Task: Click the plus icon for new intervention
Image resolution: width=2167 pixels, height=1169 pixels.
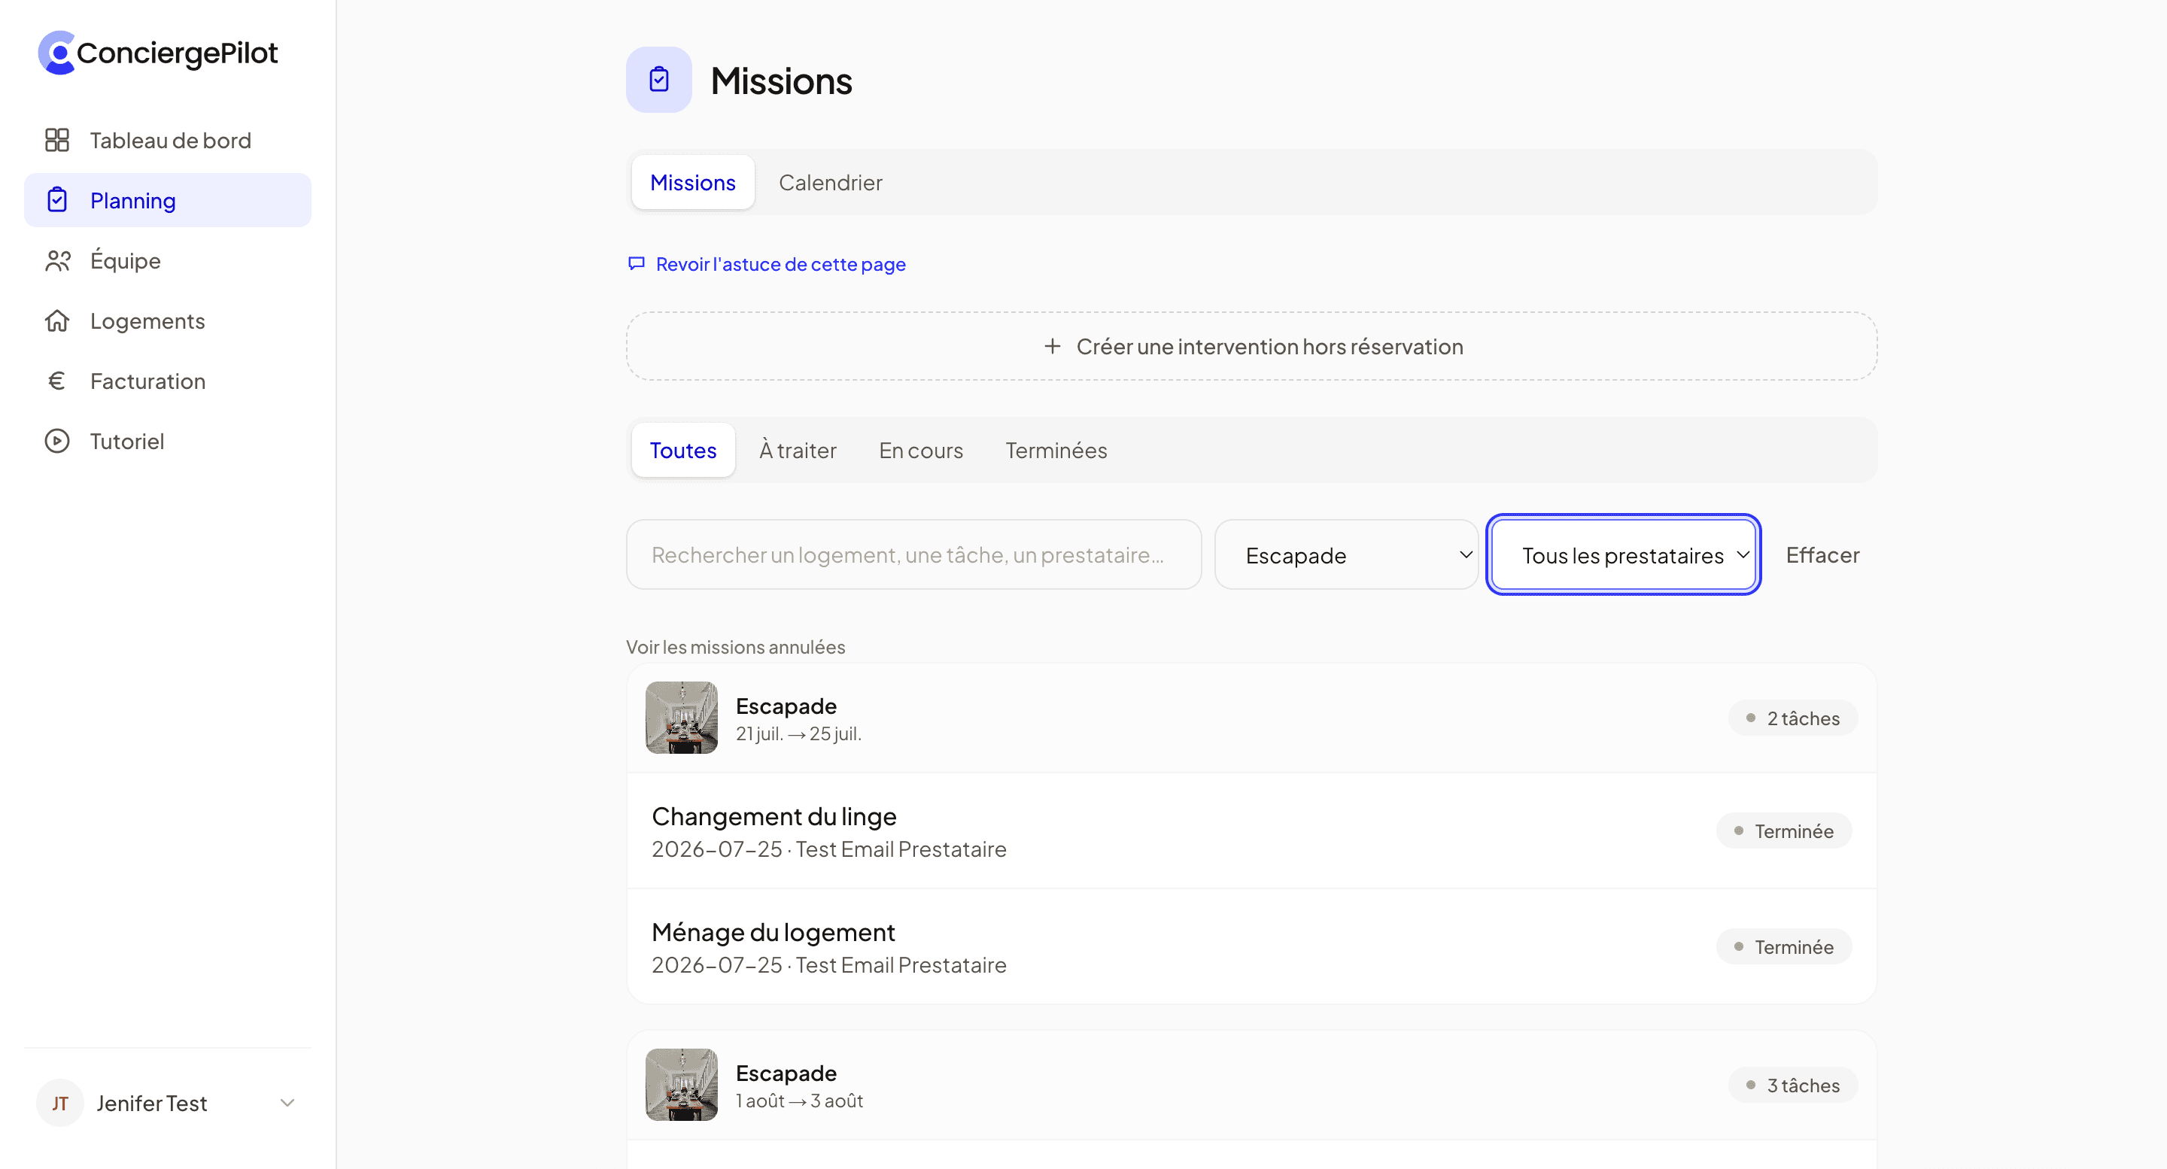Action: pos(1053,347)
